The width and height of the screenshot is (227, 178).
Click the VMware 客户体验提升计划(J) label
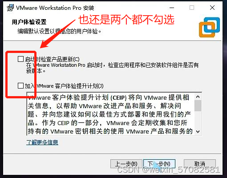pos(64,86)
